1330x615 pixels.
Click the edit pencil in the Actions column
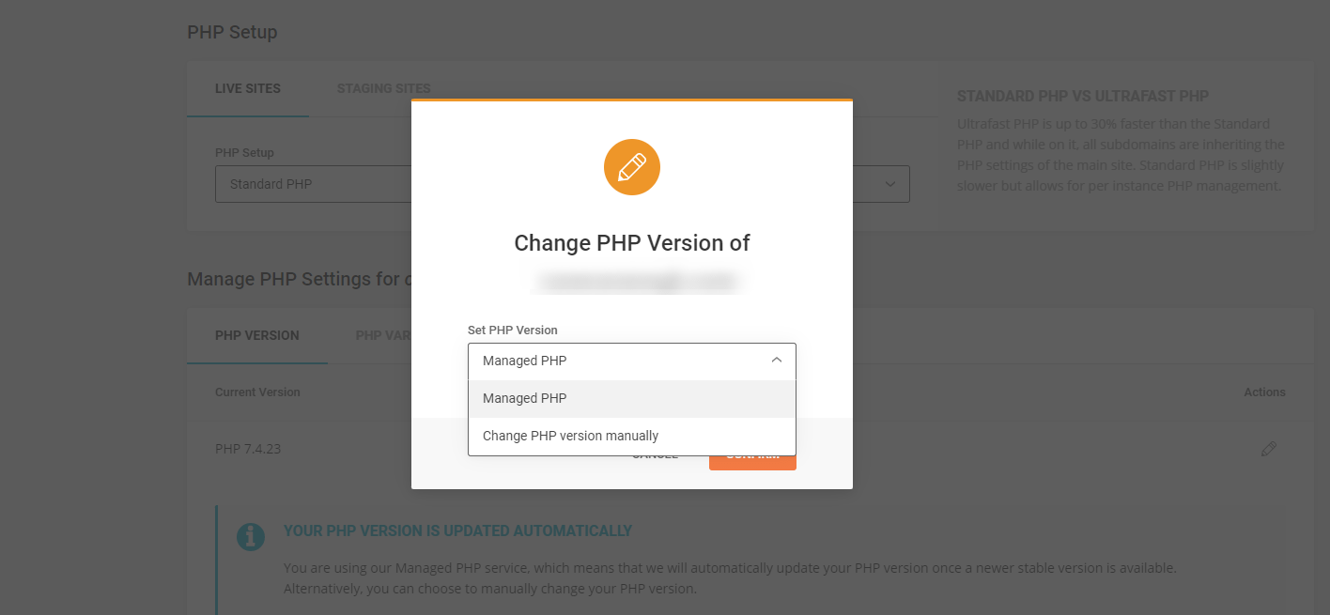[x=1268, y=449]
